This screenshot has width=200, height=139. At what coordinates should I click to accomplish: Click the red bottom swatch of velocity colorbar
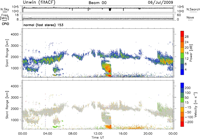(x=182, y=124)
